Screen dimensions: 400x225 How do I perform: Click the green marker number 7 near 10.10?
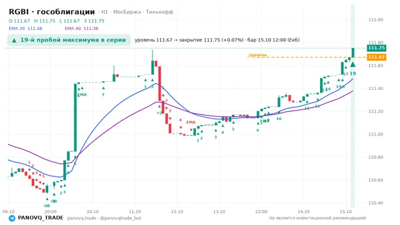[103, 95]
